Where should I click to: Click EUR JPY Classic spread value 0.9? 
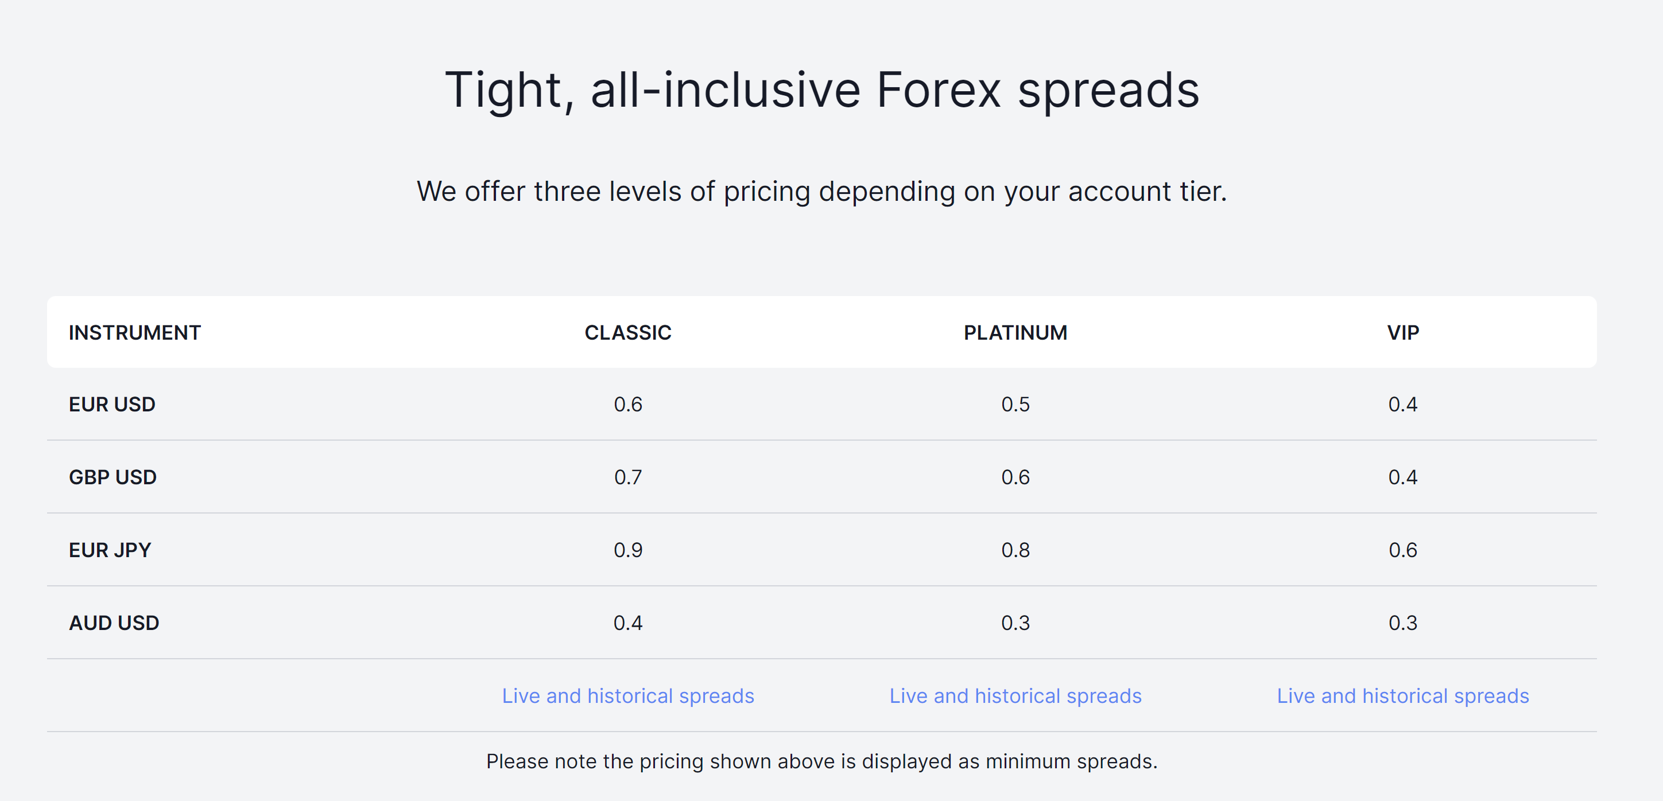pos(627,550)
